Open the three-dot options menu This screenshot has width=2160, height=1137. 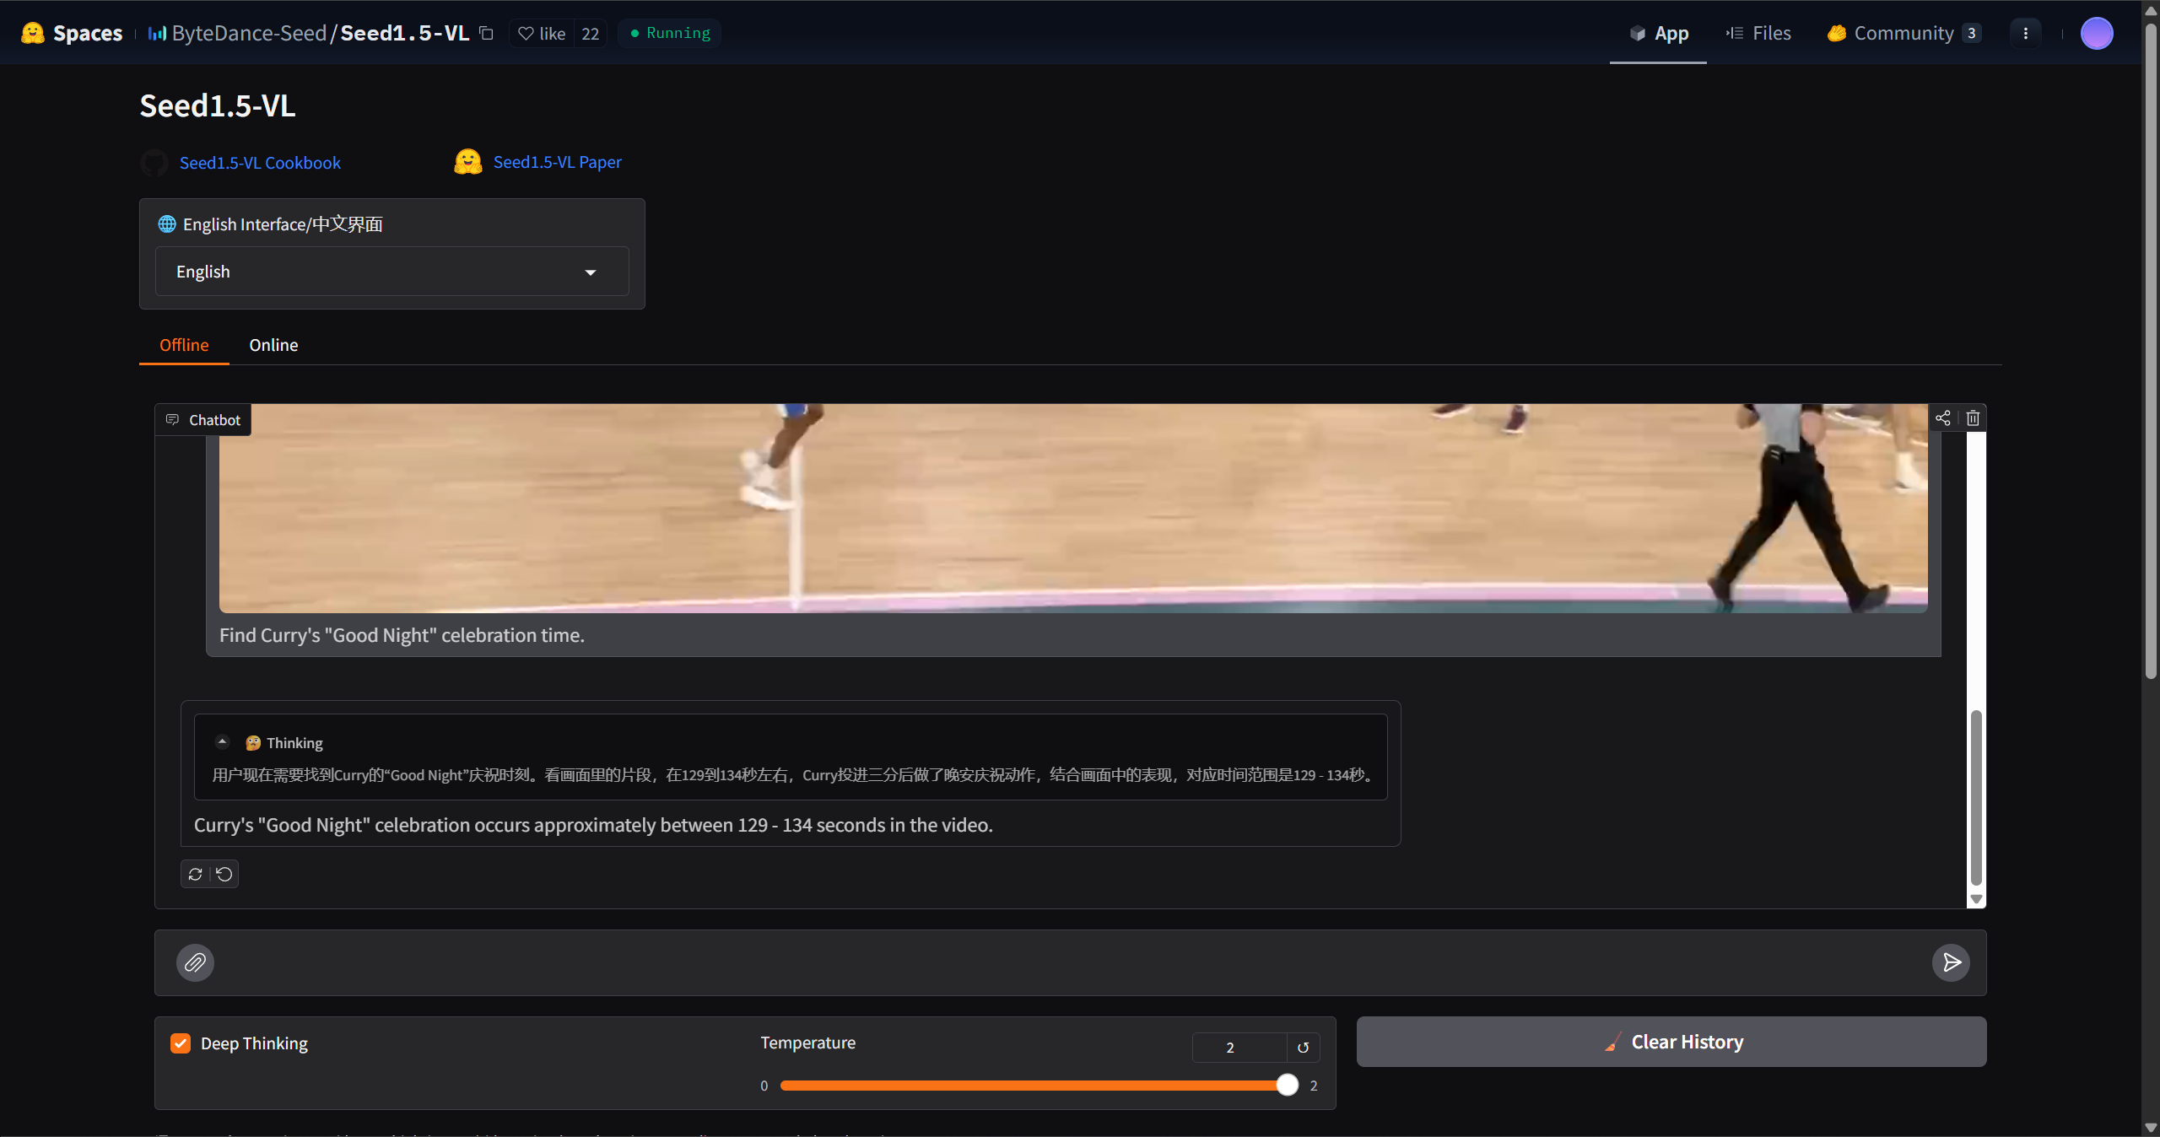coord(2025,33)
